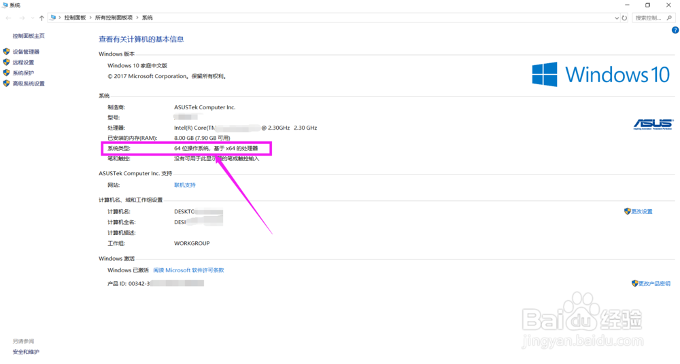
Task: Click the shield icon beside 设备管理器
Action: (x=7, y=52)
